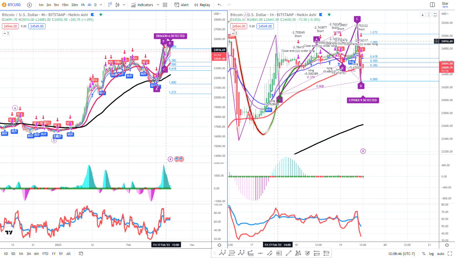Toggle percent scale mode
Viewport: 455px width, 258px height.
click(x=424, y=254)
